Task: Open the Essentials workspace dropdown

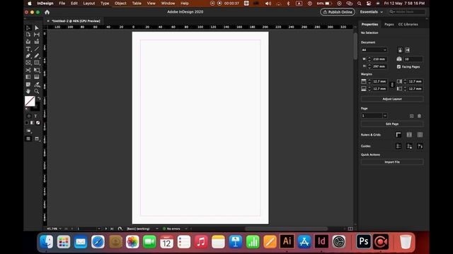Action: 371,12
